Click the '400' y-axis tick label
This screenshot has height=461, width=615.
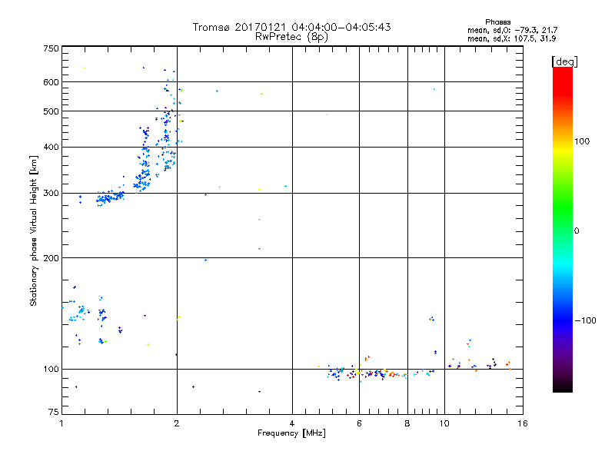click(51, 147)
